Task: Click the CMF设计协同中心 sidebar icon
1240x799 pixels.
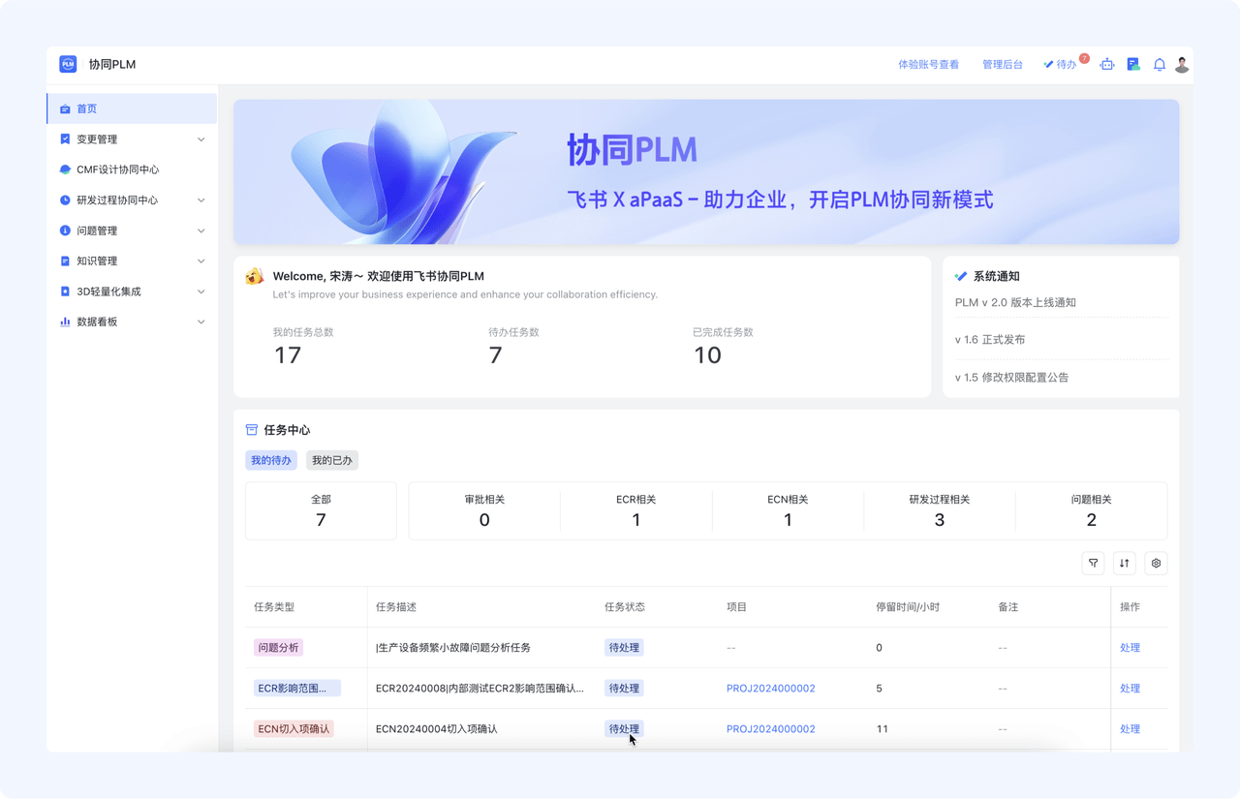Action: coord(65,169)
